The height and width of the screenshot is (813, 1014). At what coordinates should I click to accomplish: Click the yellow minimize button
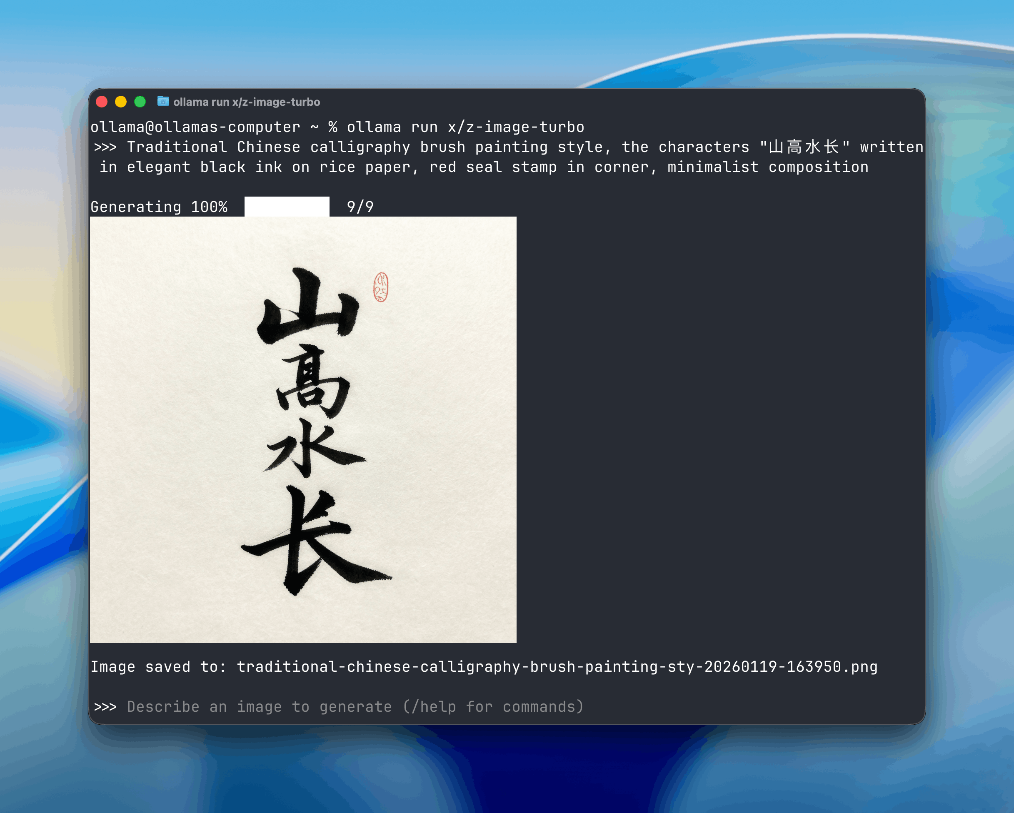coord(121,101)
